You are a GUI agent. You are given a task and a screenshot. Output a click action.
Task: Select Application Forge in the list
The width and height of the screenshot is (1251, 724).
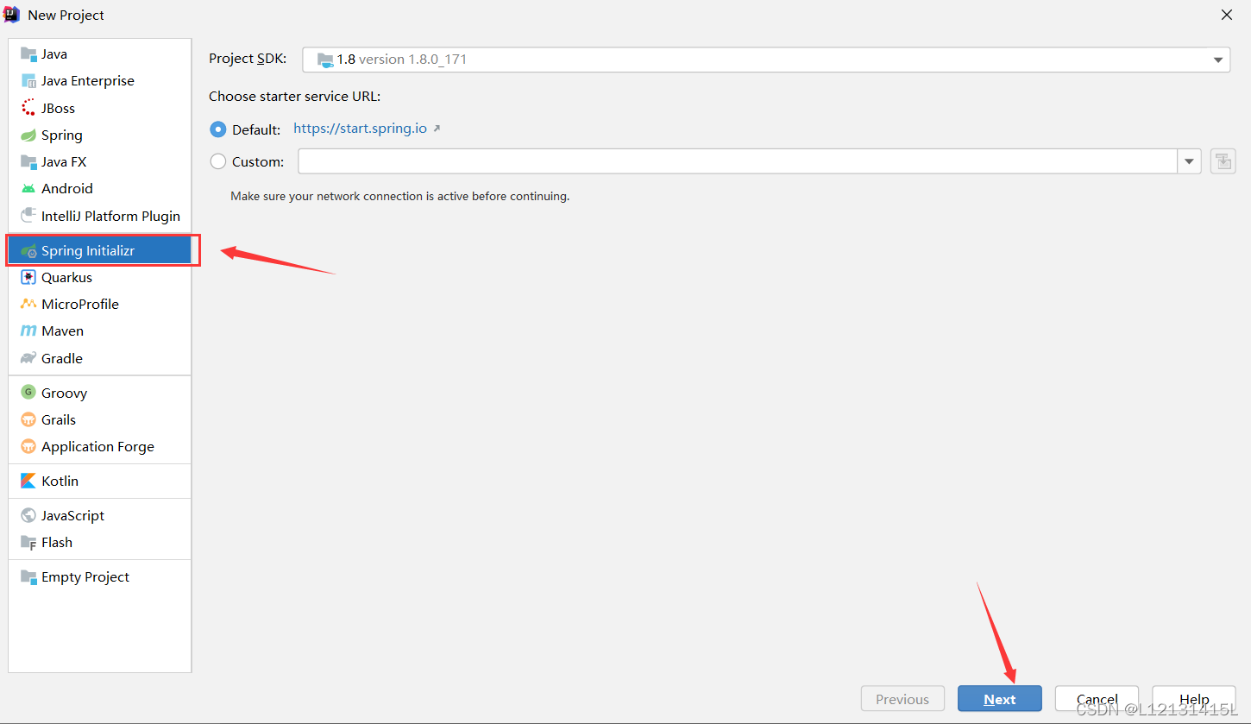(x=100, y=446)
